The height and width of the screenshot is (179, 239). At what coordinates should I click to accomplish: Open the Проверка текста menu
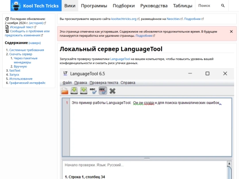[x=104, y=83]
